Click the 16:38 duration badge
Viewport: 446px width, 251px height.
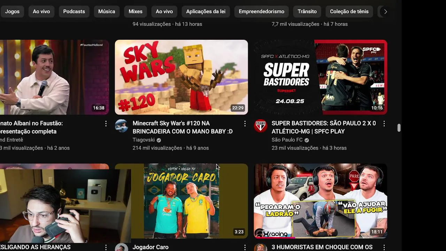(x=99, y=108)
